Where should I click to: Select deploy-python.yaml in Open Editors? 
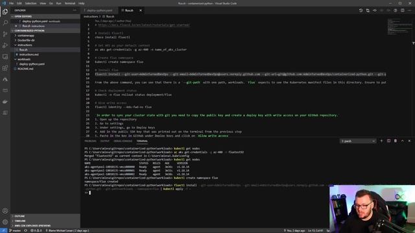pyautogui.click(x=35, y=21)
